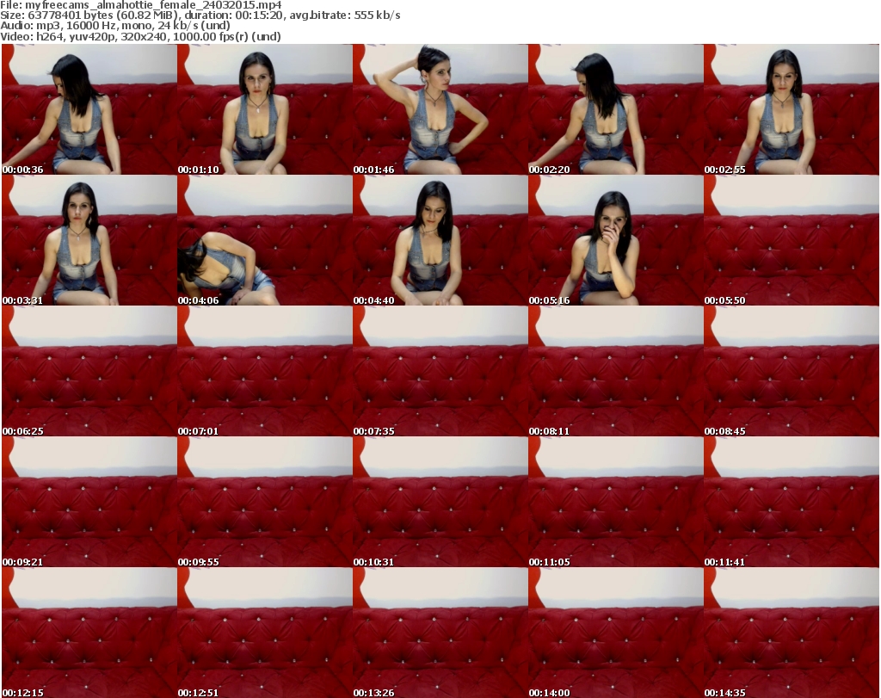
Task: Select the thumbnail timestamped 00:06:25
Action: 89,371
